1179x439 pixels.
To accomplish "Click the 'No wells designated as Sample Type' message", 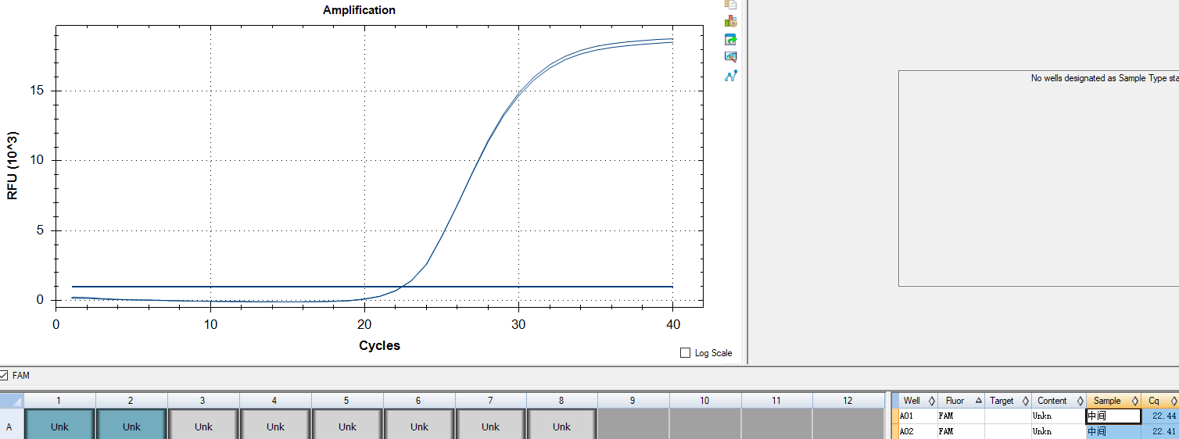I will 1105,78.
